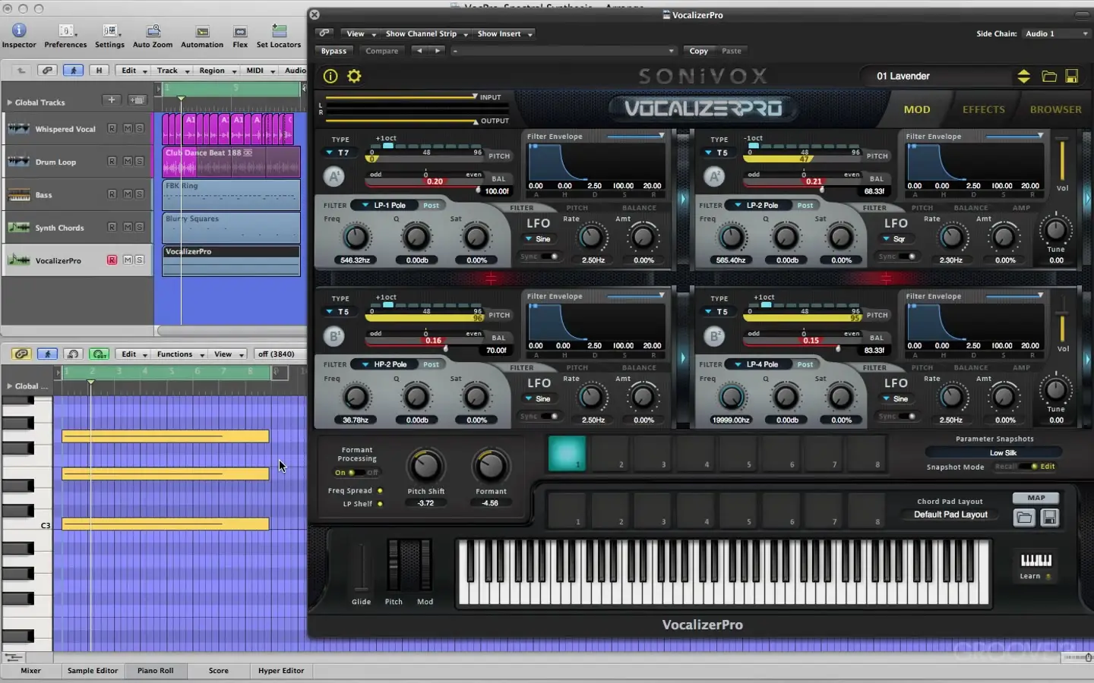
Task: Switch to the Mixer view
Action: pos(30,671)
